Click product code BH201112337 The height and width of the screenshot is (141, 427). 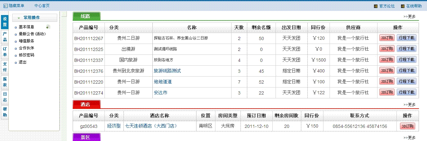[x=89, y=60]
